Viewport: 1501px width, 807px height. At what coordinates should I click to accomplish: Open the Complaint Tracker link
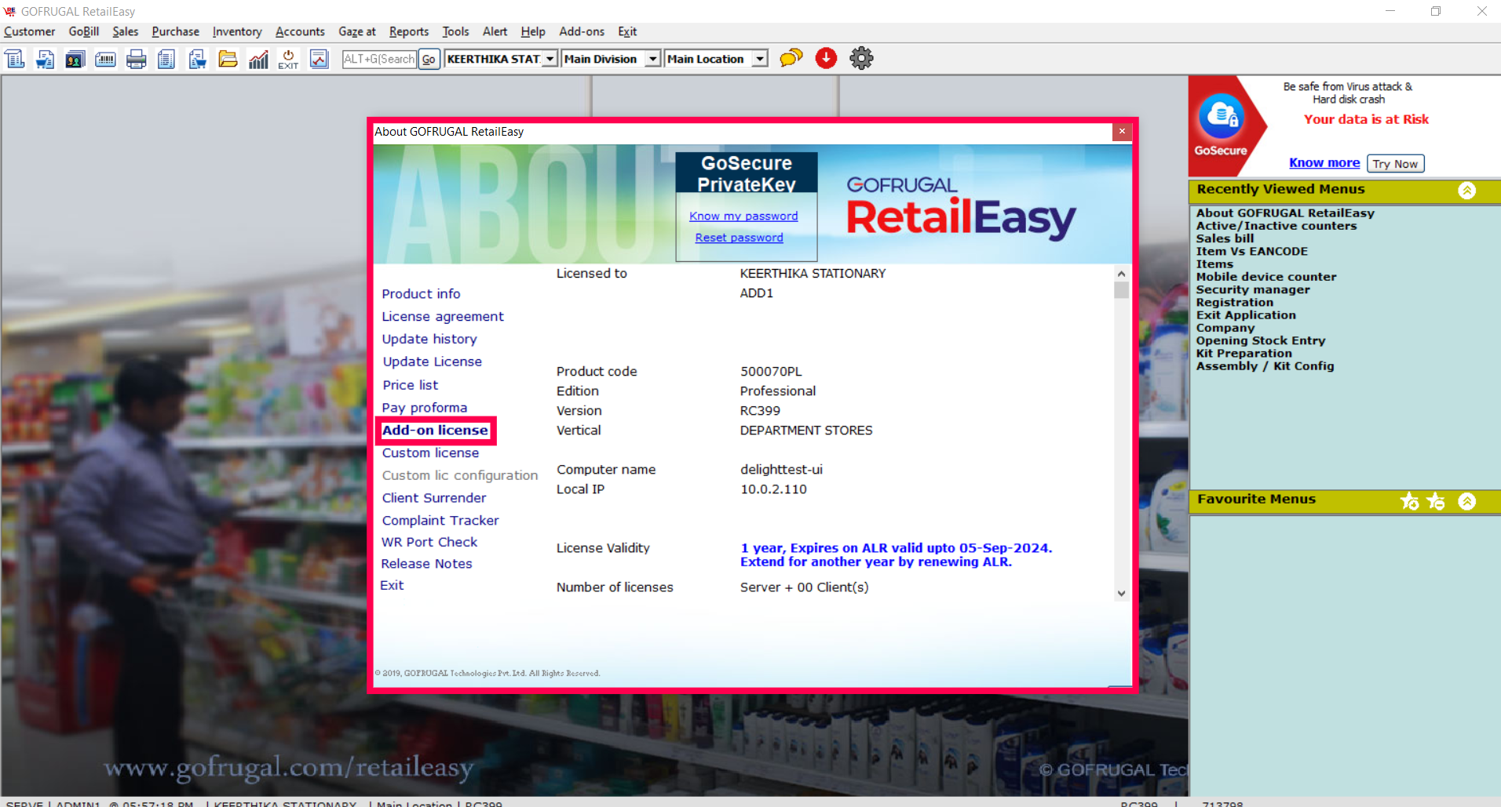click(x=440, y=521)
